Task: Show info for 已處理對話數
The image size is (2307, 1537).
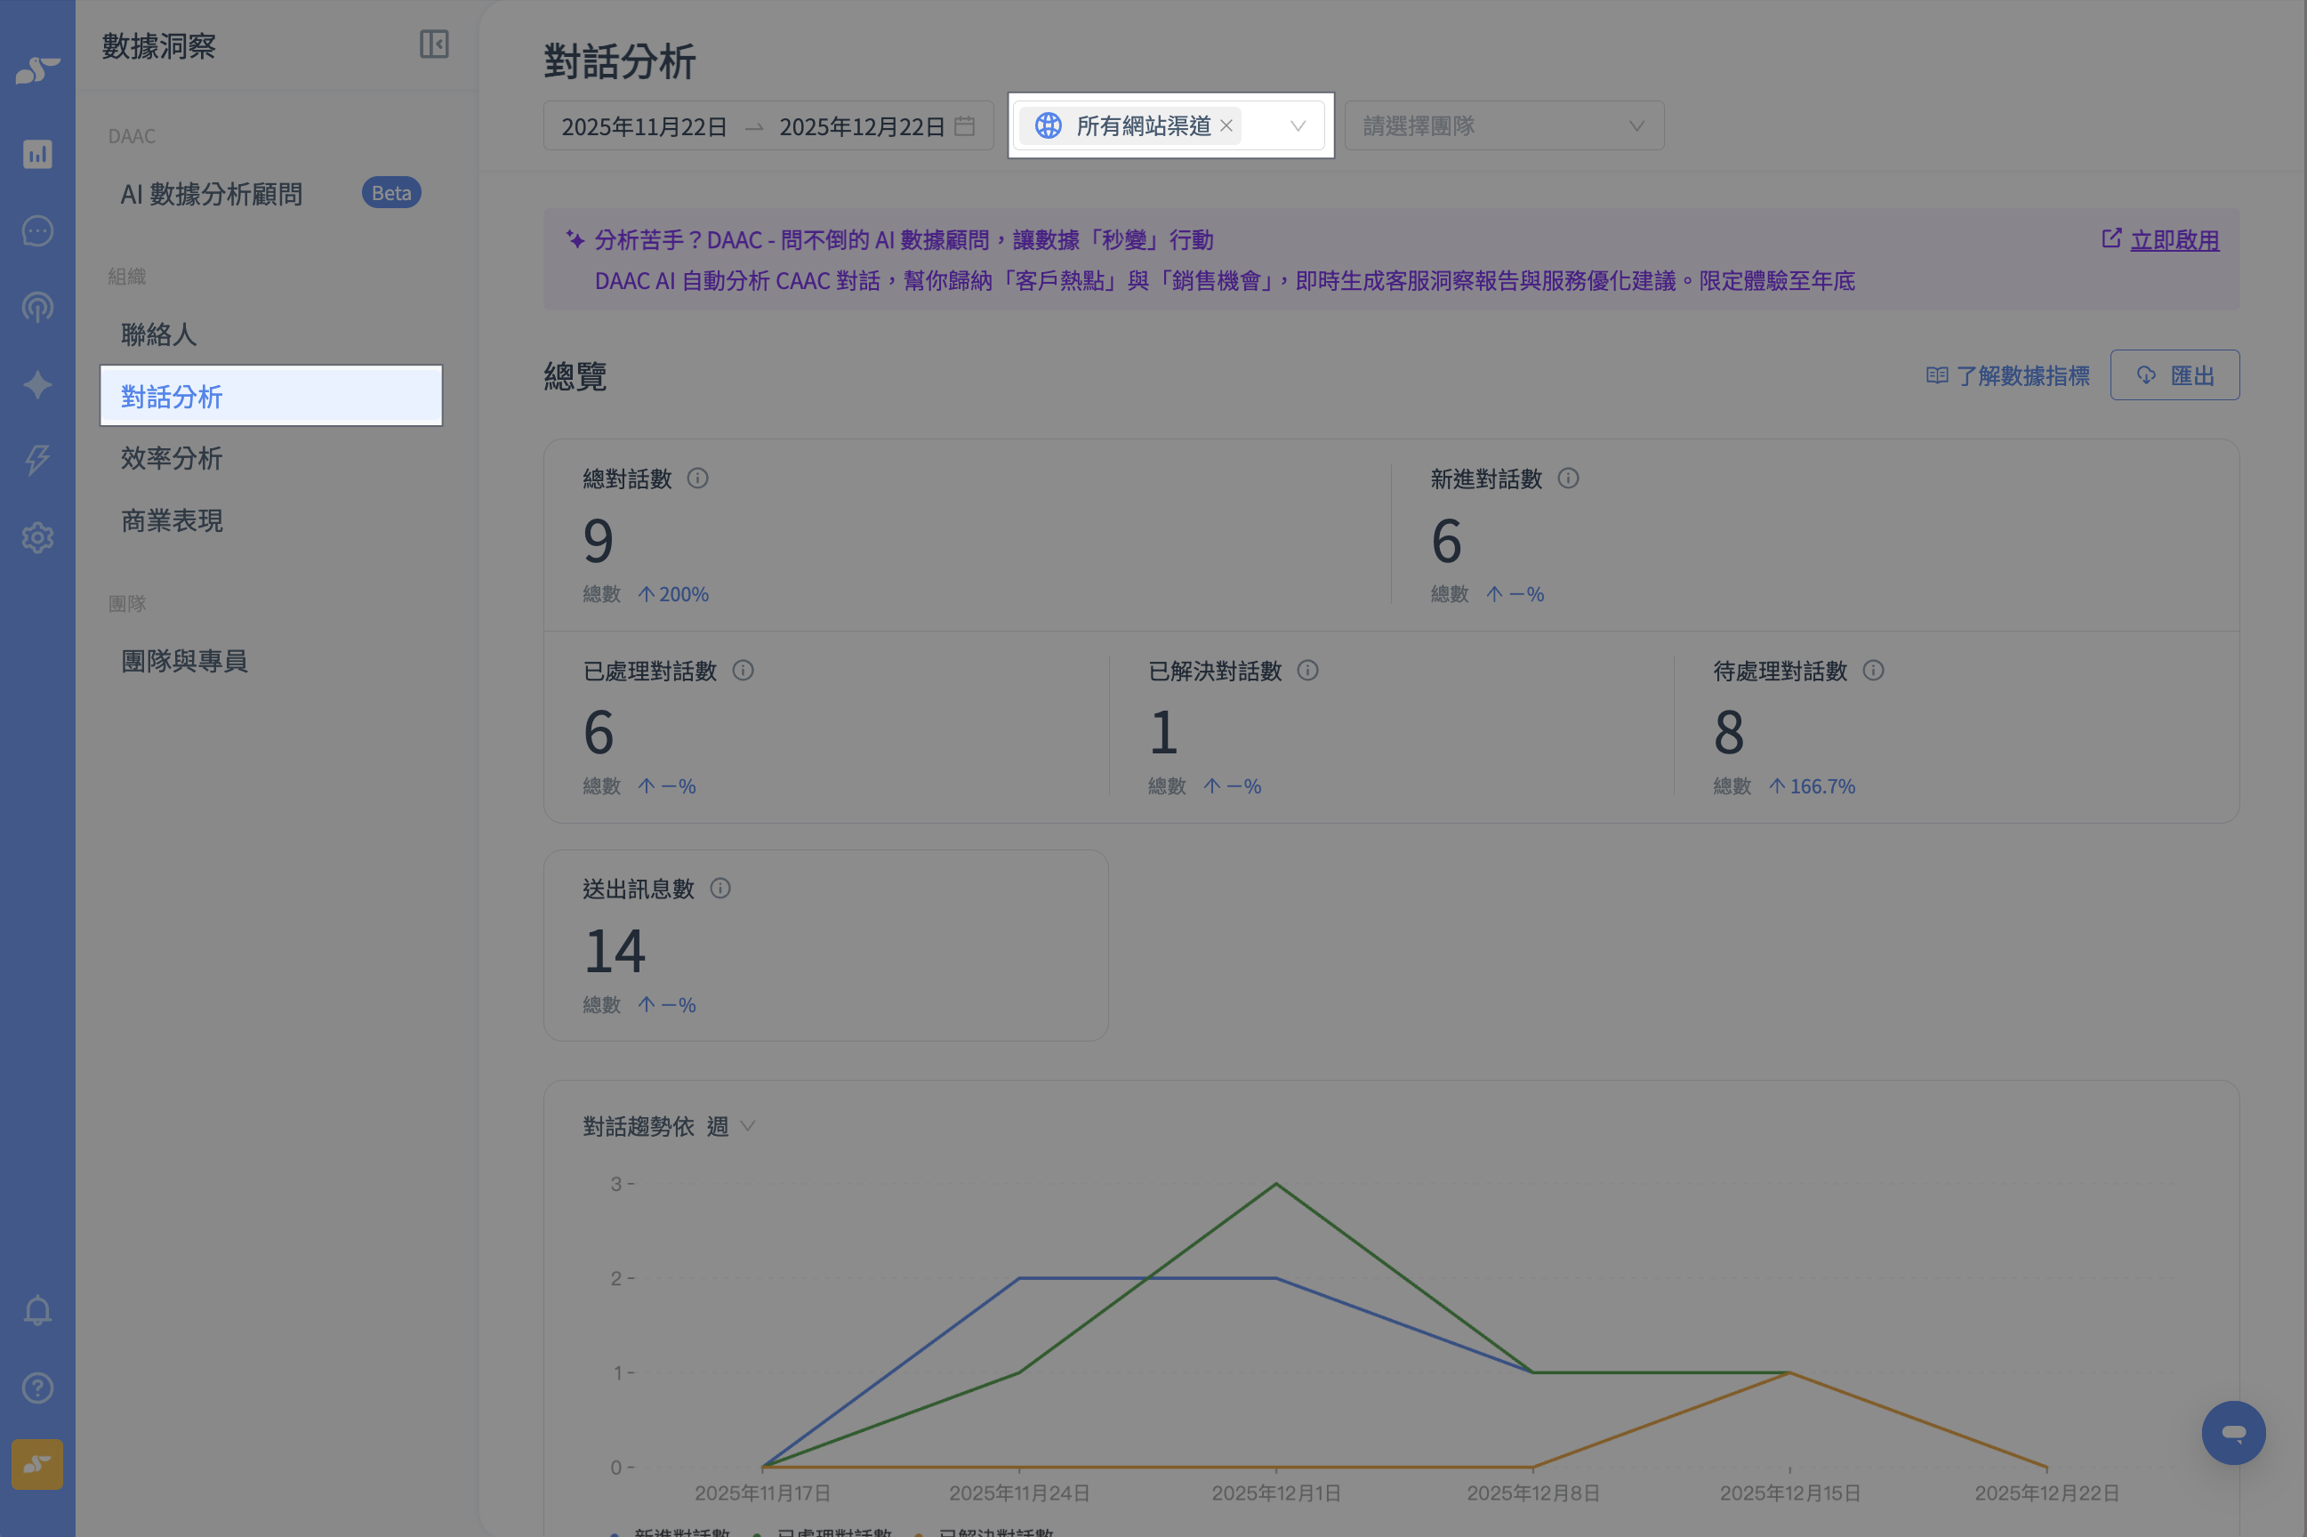Action: pyautogui.click(x=743, y=671)
